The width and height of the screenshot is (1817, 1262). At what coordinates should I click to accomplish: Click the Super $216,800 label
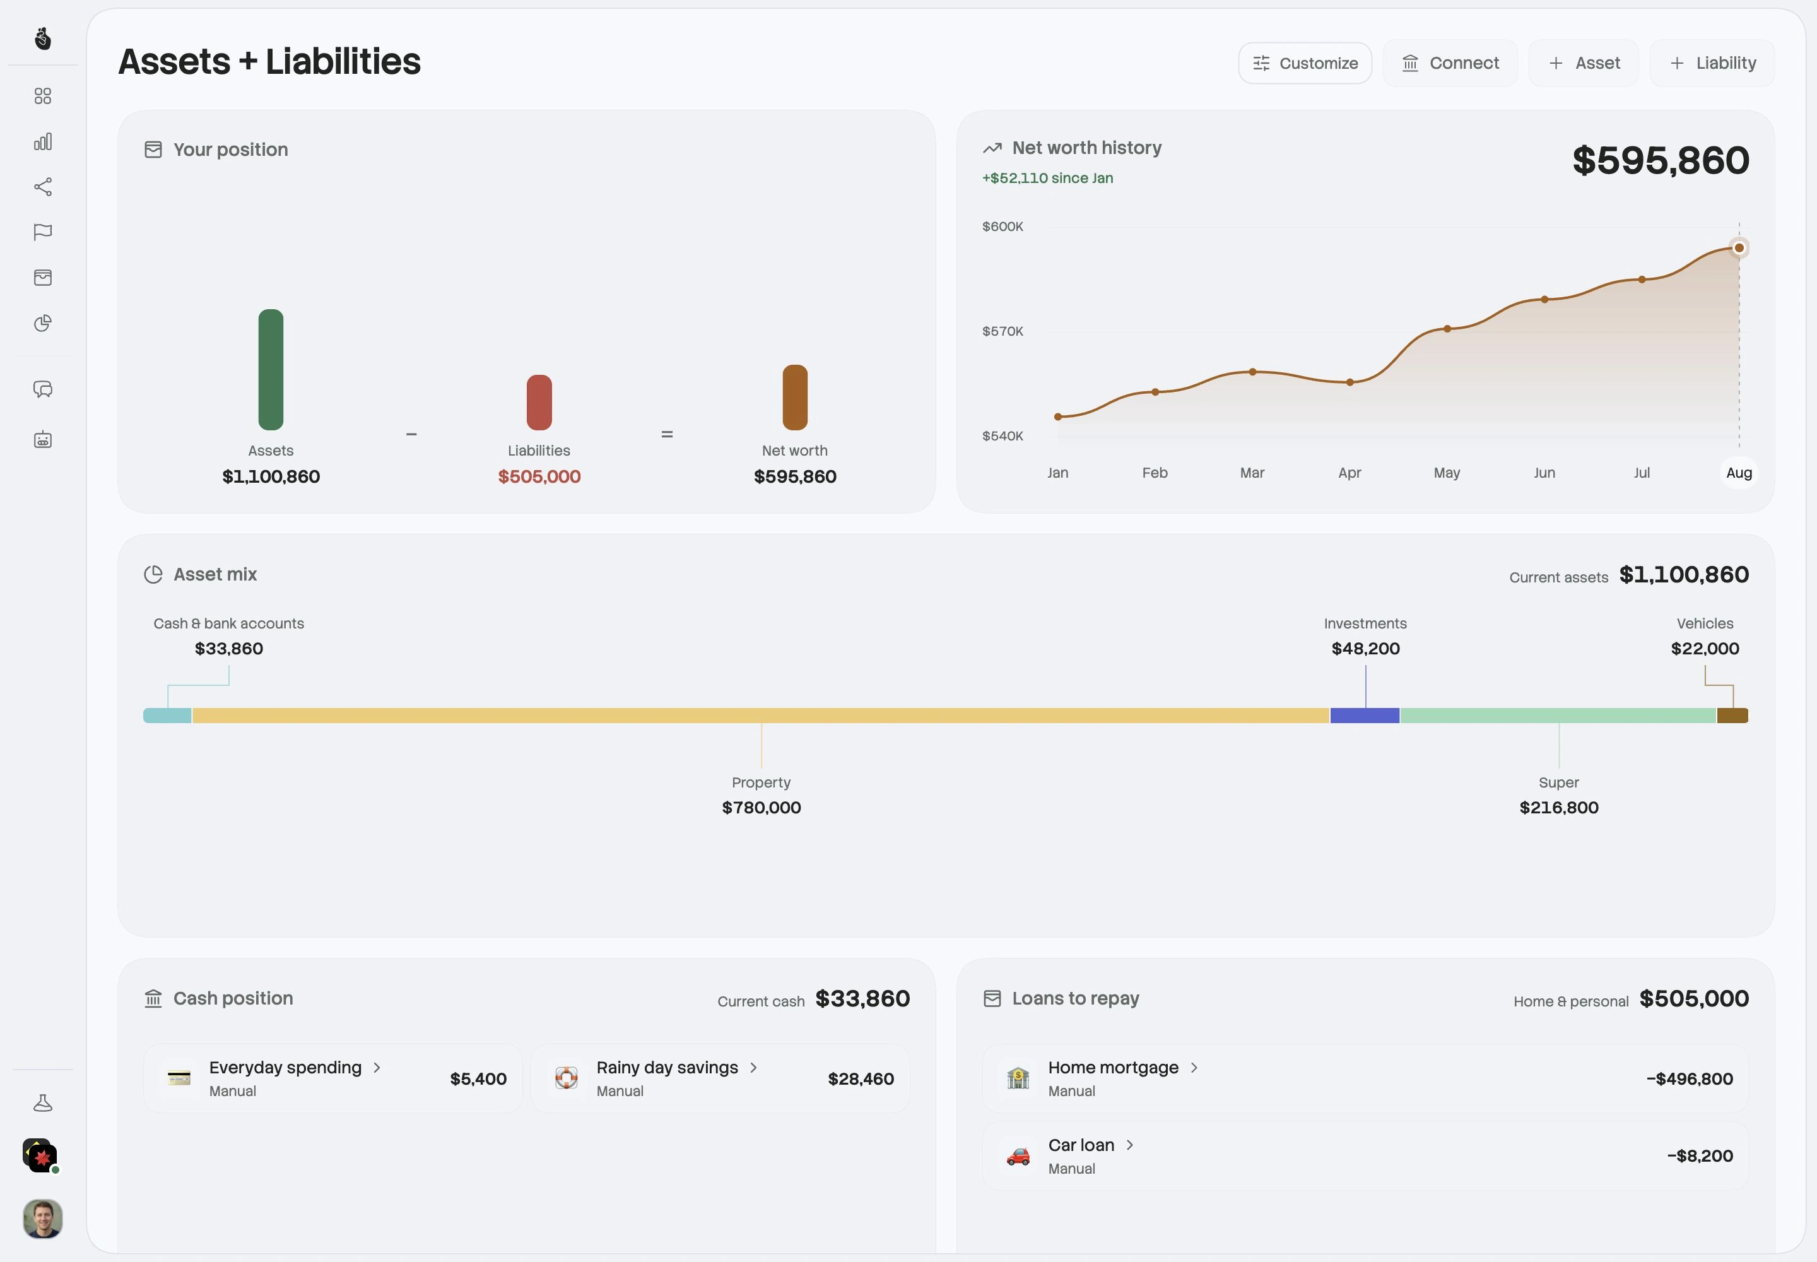1559,794
